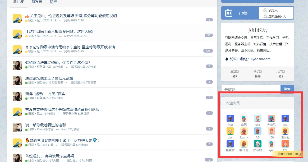Click mountain avatar on 有没有觉得修仙这个等级体系 row
308x162 pixels.
[17, 112]
